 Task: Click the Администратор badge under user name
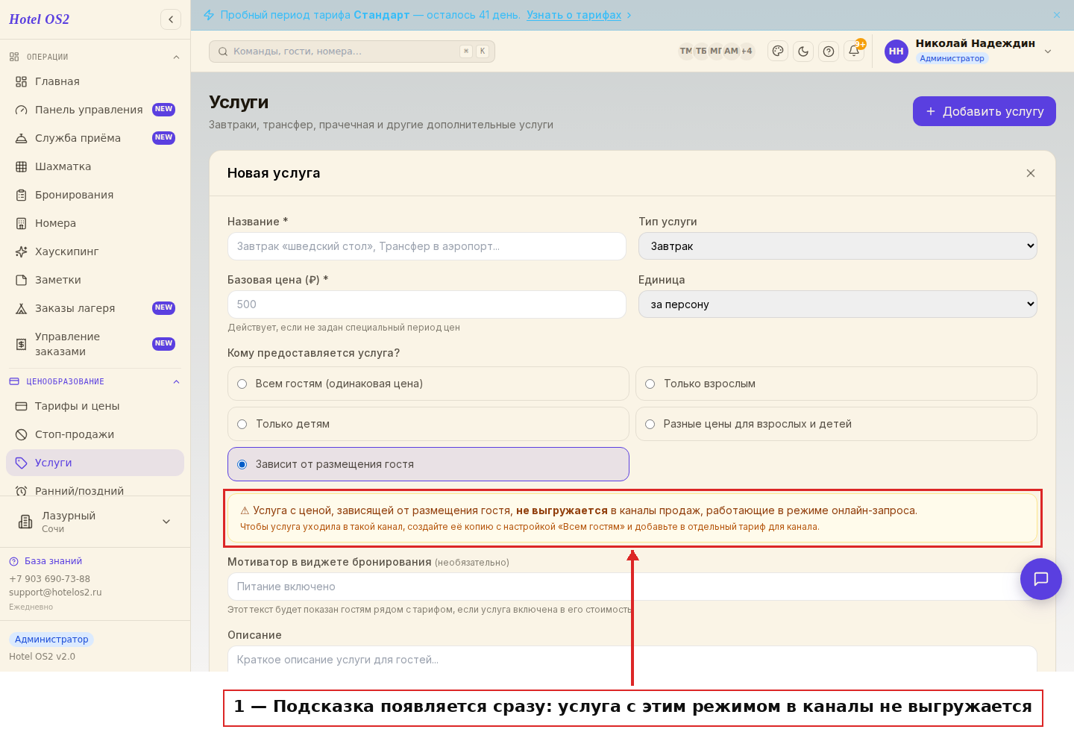952,58
